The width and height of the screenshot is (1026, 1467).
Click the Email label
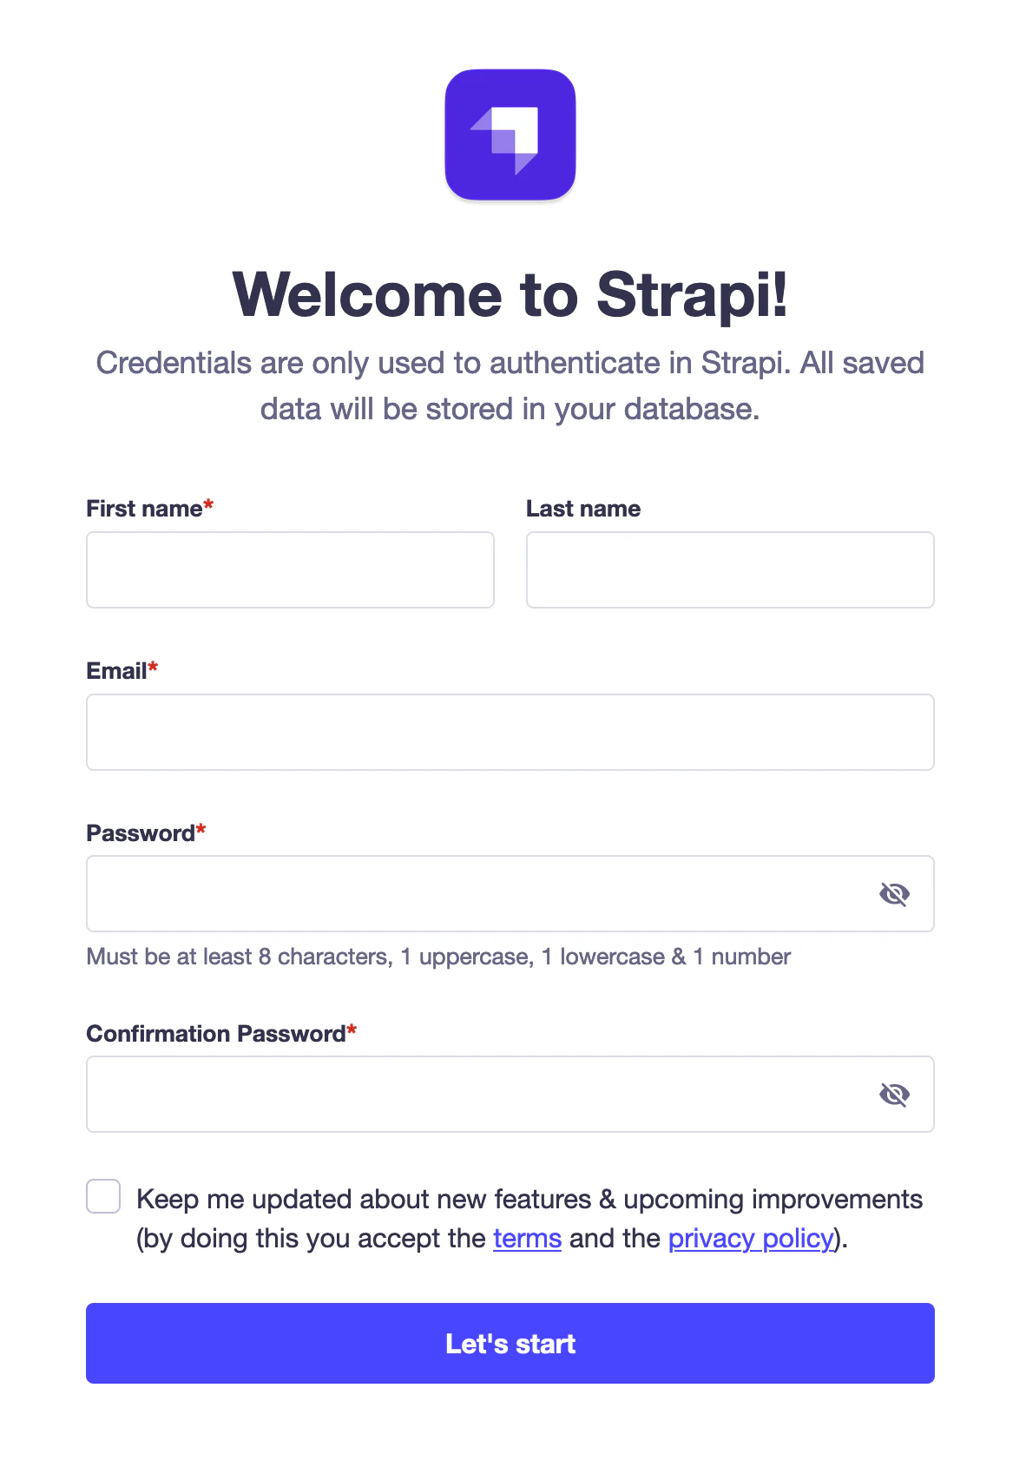116,670
